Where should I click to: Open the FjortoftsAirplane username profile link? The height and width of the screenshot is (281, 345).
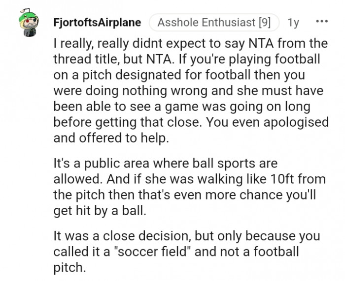pyautogui.click(x=97, y=23)
